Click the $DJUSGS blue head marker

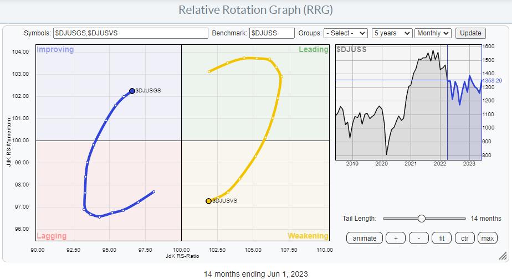click(132, 91)
